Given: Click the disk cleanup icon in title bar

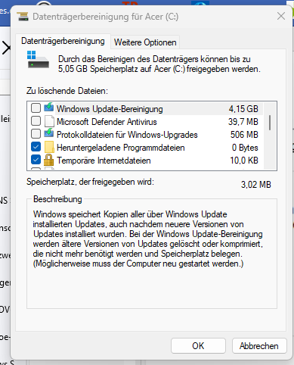Looking at the screenshot, I should 23,17.
